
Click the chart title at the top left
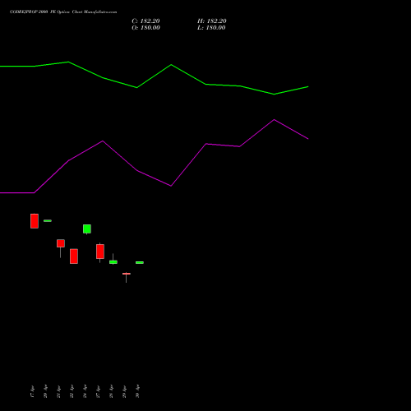pos(63,12)
